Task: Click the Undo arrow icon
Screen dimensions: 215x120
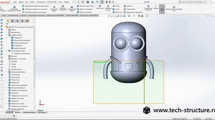Action: [x=97, y=2]
